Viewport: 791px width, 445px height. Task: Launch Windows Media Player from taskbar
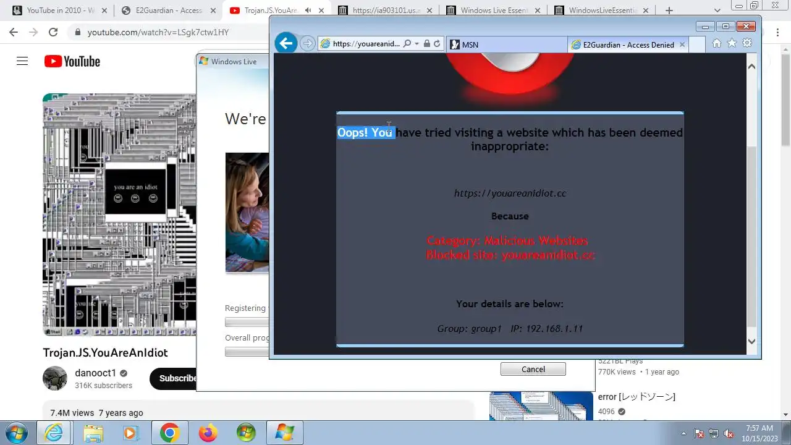131,433
